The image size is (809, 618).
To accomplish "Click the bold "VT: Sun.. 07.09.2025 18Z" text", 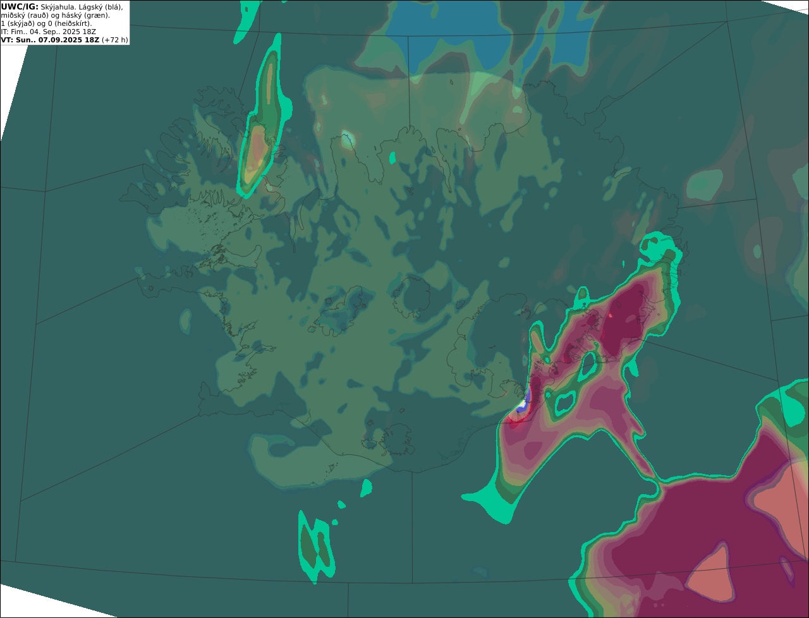I will coord(50,39).
